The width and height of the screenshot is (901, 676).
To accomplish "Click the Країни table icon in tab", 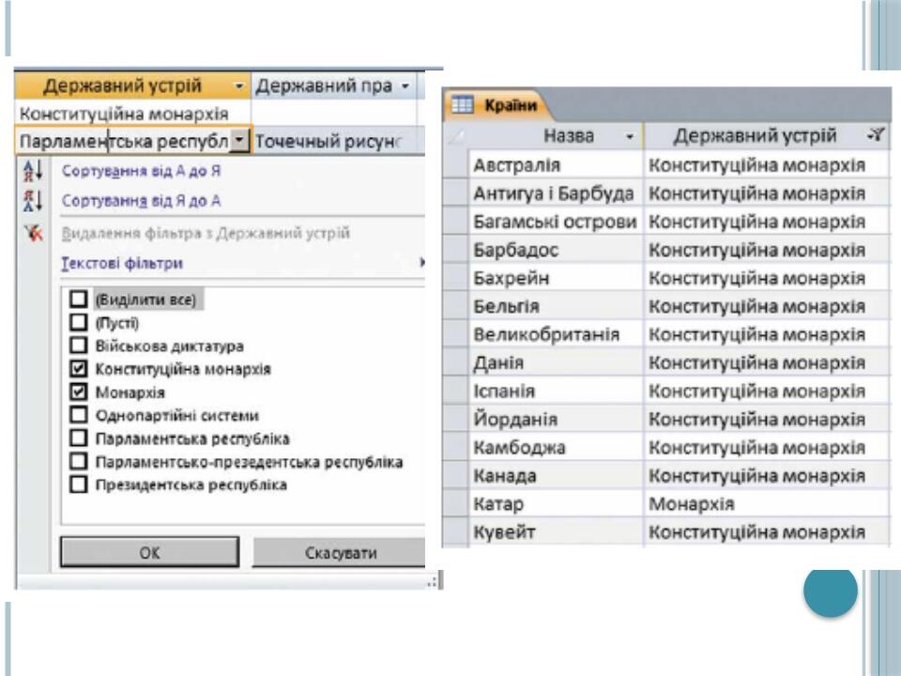I will coord(462,104).
